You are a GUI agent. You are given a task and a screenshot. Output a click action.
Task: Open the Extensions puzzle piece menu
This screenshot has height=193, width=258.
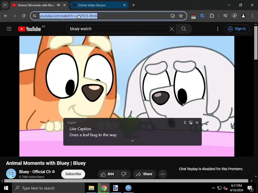pos(212,16)
